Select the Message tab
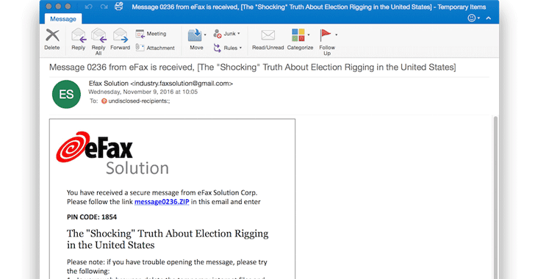535x279 pixels. [63, 19]
